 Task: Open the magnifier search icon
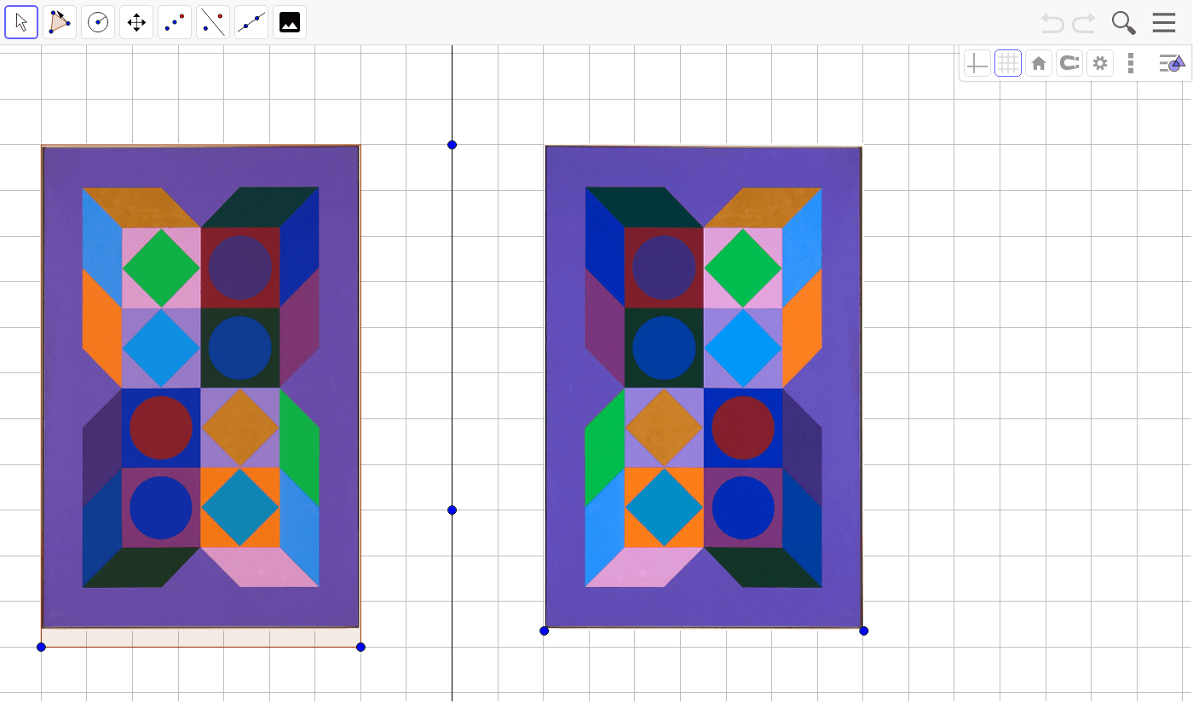(1124, 23)
